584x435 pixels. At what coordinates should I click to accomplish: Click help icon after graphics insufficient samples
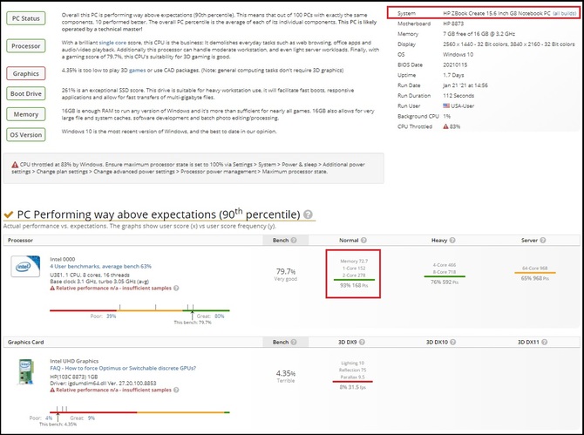176,390
